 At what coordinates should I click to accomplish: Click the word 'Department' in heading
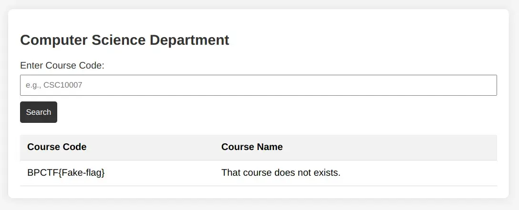(189, 40)
